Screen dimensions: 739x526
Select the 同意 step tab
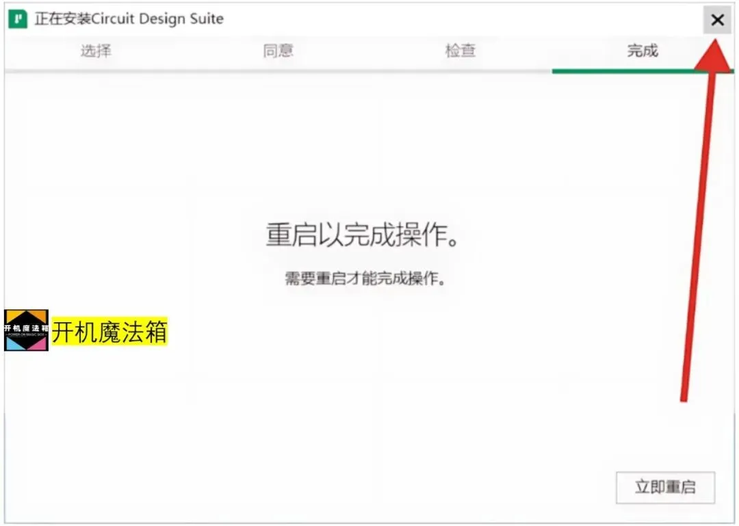(278, 51)
